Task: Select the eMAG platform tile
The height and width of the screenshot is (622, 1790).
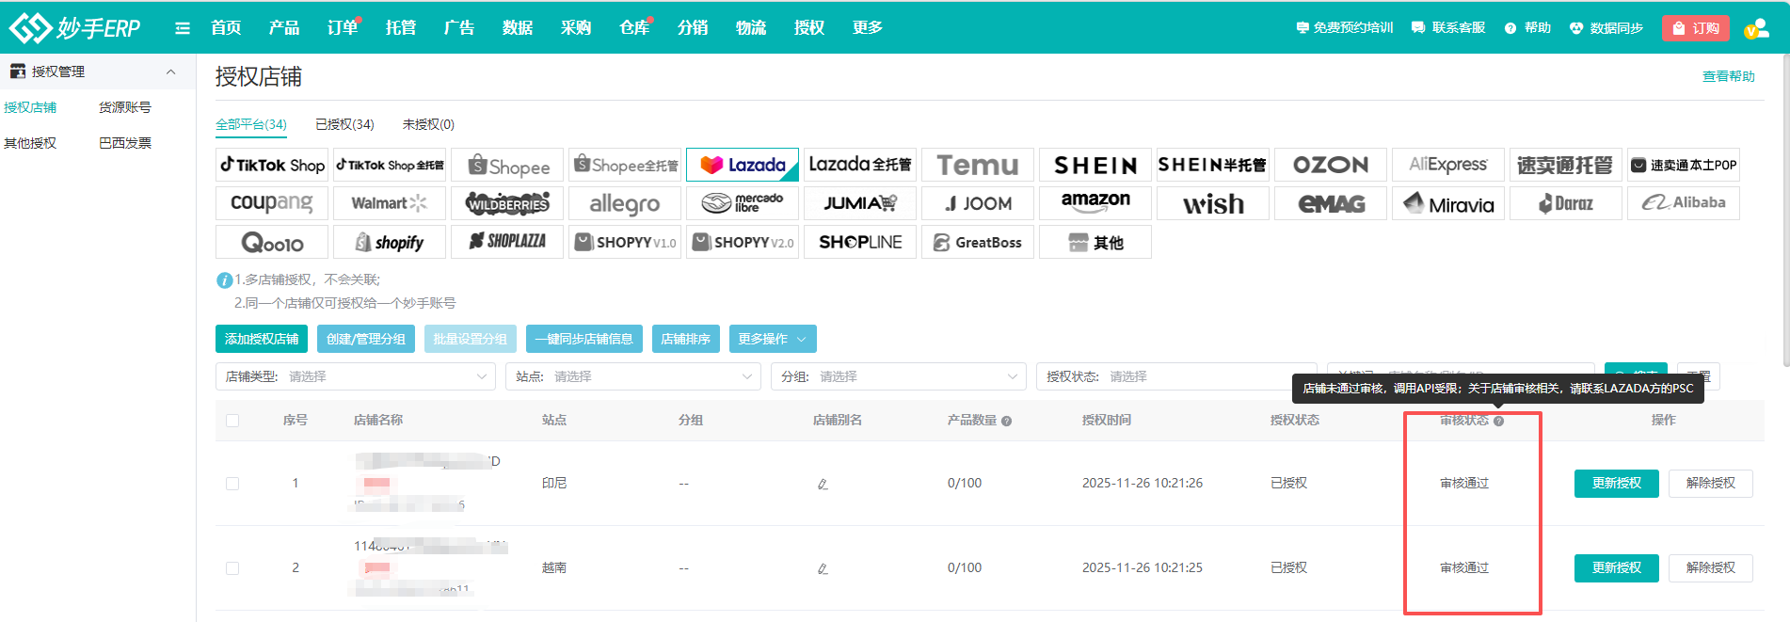Action: point(1331,203)
